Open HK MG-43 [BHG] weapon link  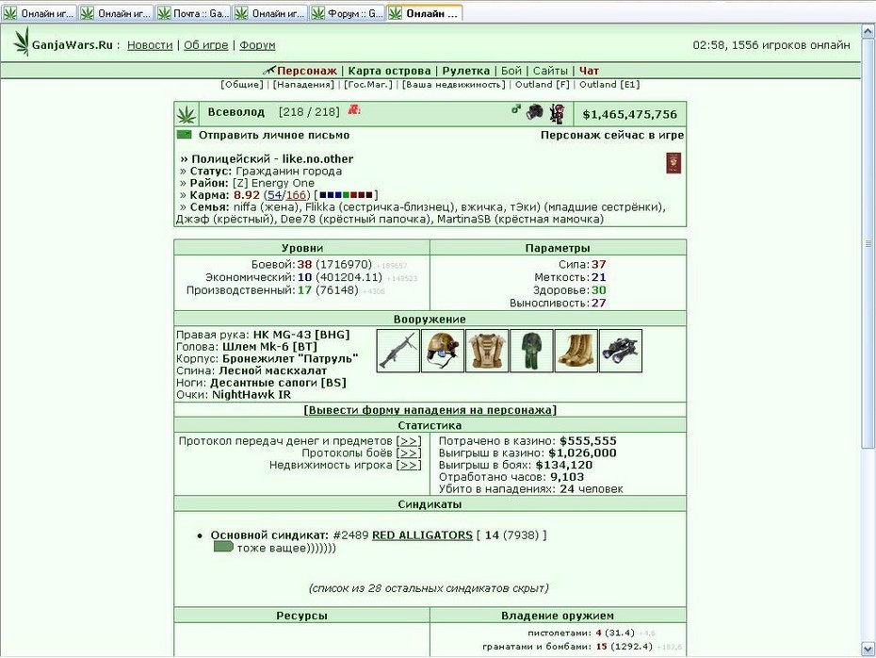coord(301,335)
